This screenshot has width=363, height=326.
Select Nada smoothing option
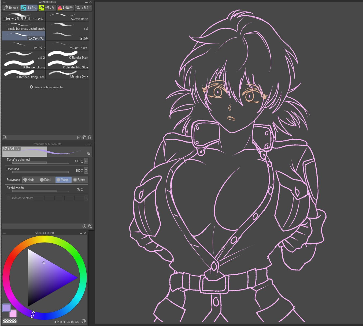29,180
